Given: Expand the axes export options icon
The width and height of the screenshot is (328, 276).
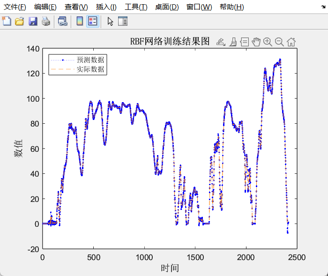Looking at the screenshot, I should point(221,42).
